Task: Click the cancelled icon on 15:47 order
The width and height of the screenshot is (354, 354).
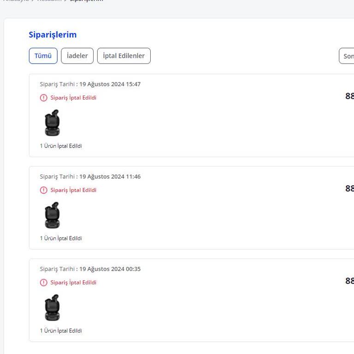Action: (x=44, y=98)
